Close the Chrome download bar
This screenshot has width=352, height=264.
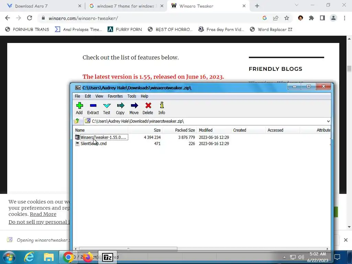pos(346,240)
